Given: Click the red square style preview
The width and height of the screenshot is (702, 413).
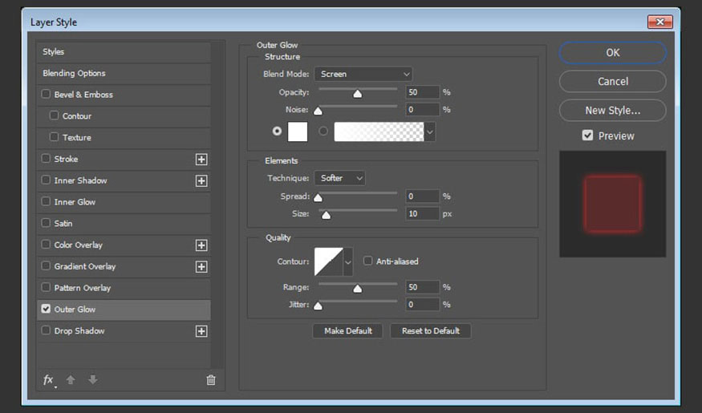Looking at the screenshot, I should point(612,204).
